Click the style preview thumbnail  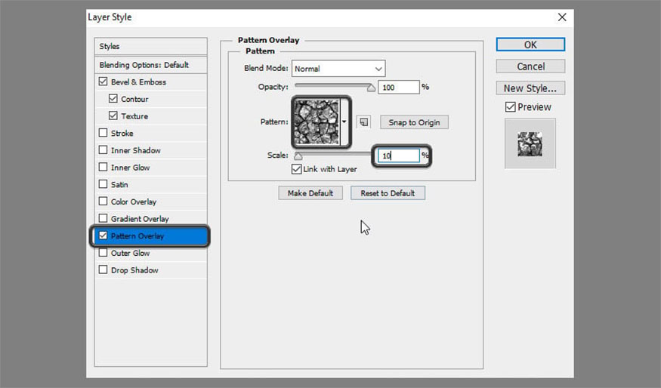530,143
